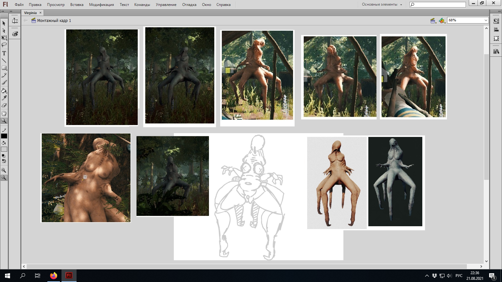
Task: Expand the collapsed panel column beside tools
Action: 11,11
